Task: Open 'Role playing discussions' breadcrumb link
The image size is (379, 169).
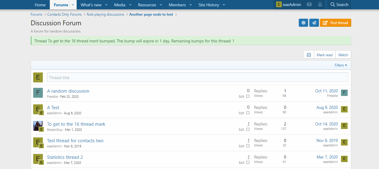Action: [x=105, y=14]
